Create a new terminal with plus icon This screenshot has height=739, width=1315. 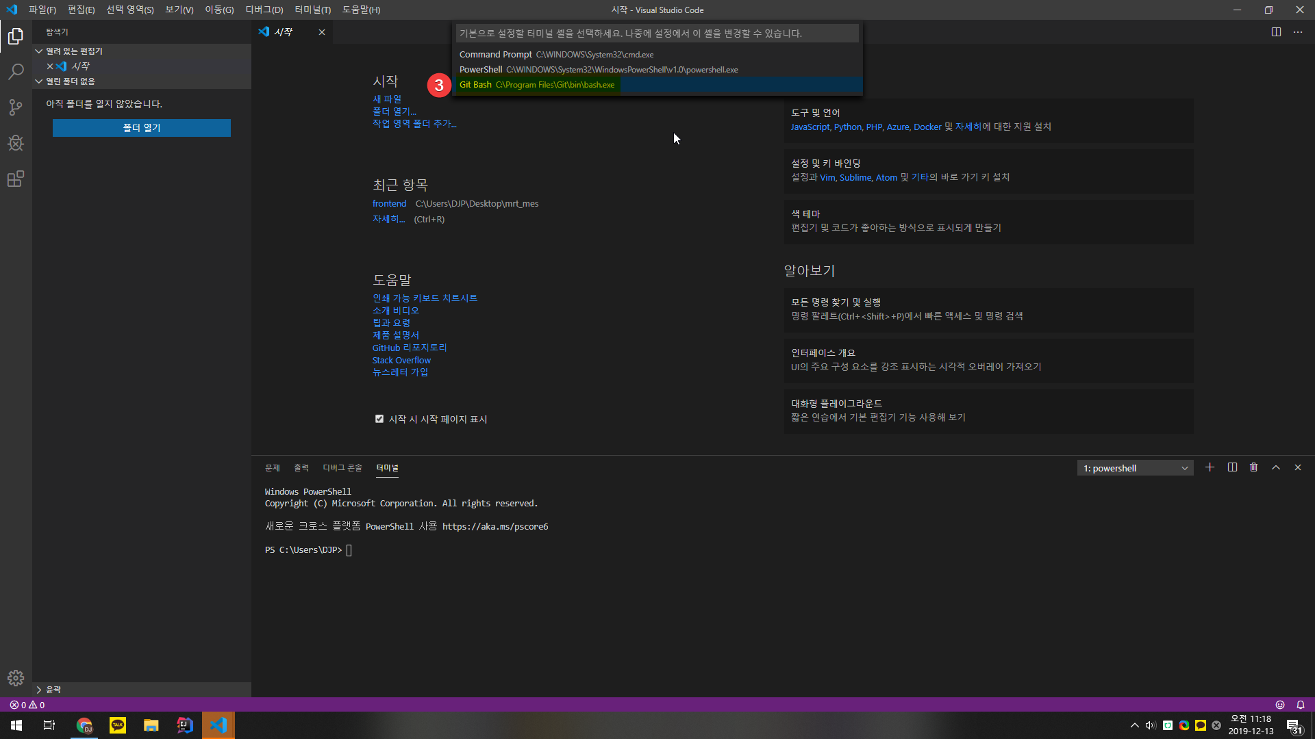tap(1210, 467)
